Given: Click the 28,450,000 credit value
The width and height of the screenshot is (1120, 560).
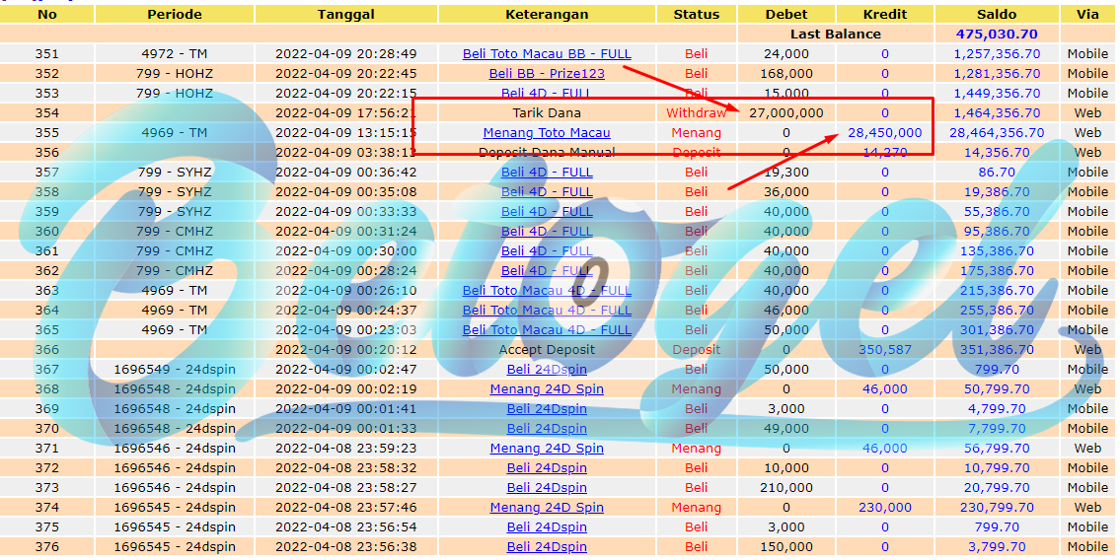Looking at the screenshot, I should (x=884, y=133).
